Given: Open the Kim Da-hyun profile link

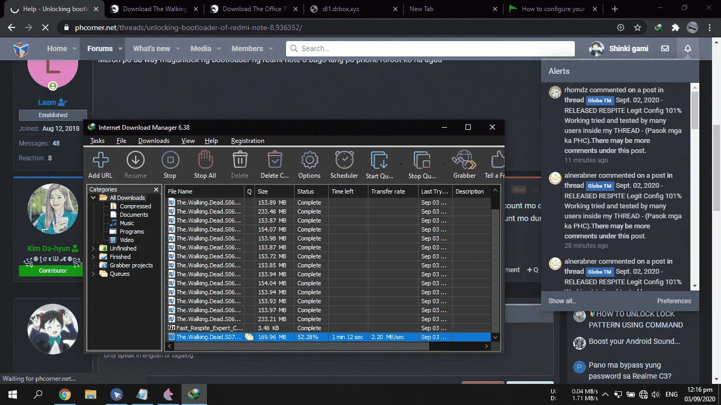Looking at the screenshot, I should [49, 248].
